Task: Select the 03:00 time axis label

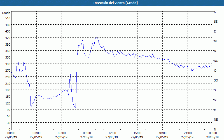Action: [x=36, y=133]
